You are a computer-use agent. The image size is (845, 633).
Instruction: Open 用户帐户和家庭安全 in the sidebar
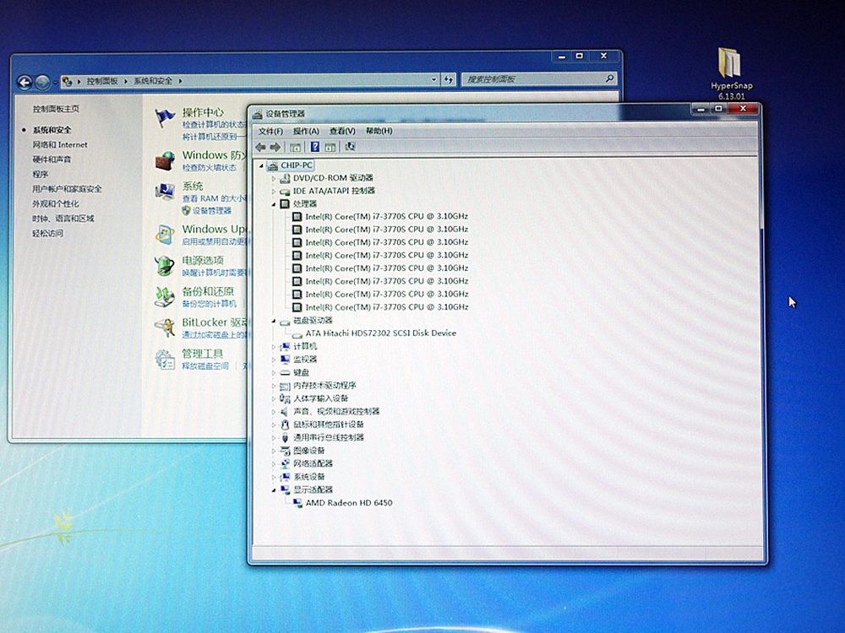[67, 189]
